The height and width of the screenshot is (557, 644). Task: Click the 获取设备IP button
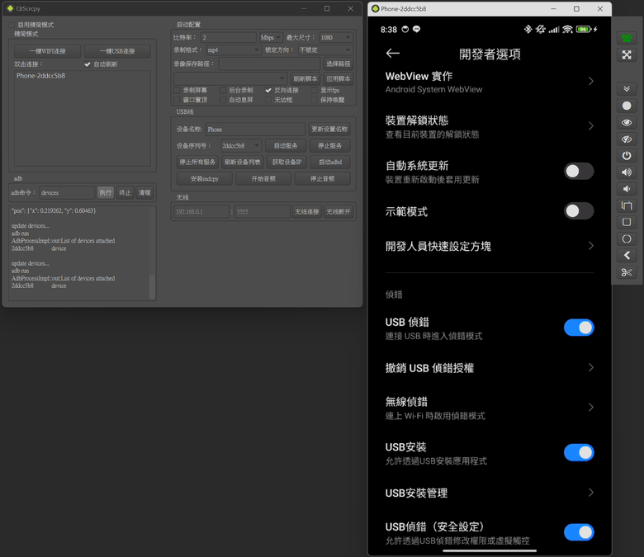click(x=286, y=162)
